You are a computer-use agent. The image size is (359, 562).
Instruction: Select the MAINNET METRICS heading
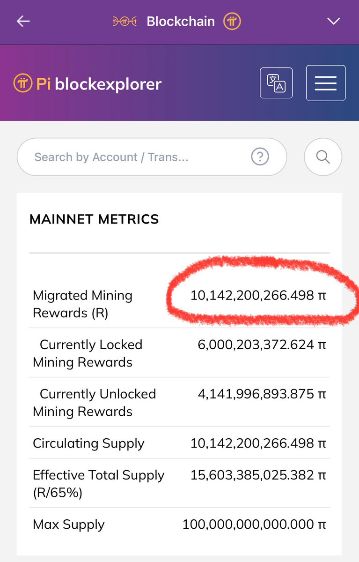tap(94, 219)
